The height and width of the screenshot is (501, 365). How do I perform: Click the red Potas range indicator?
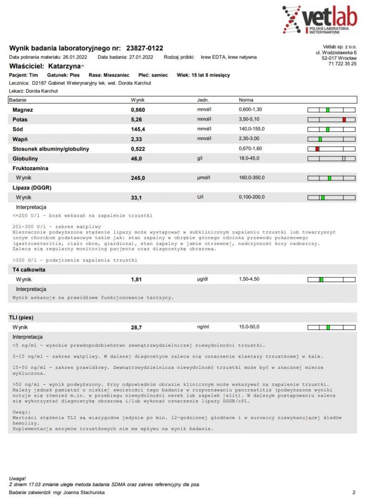click(x=344, y=120)
